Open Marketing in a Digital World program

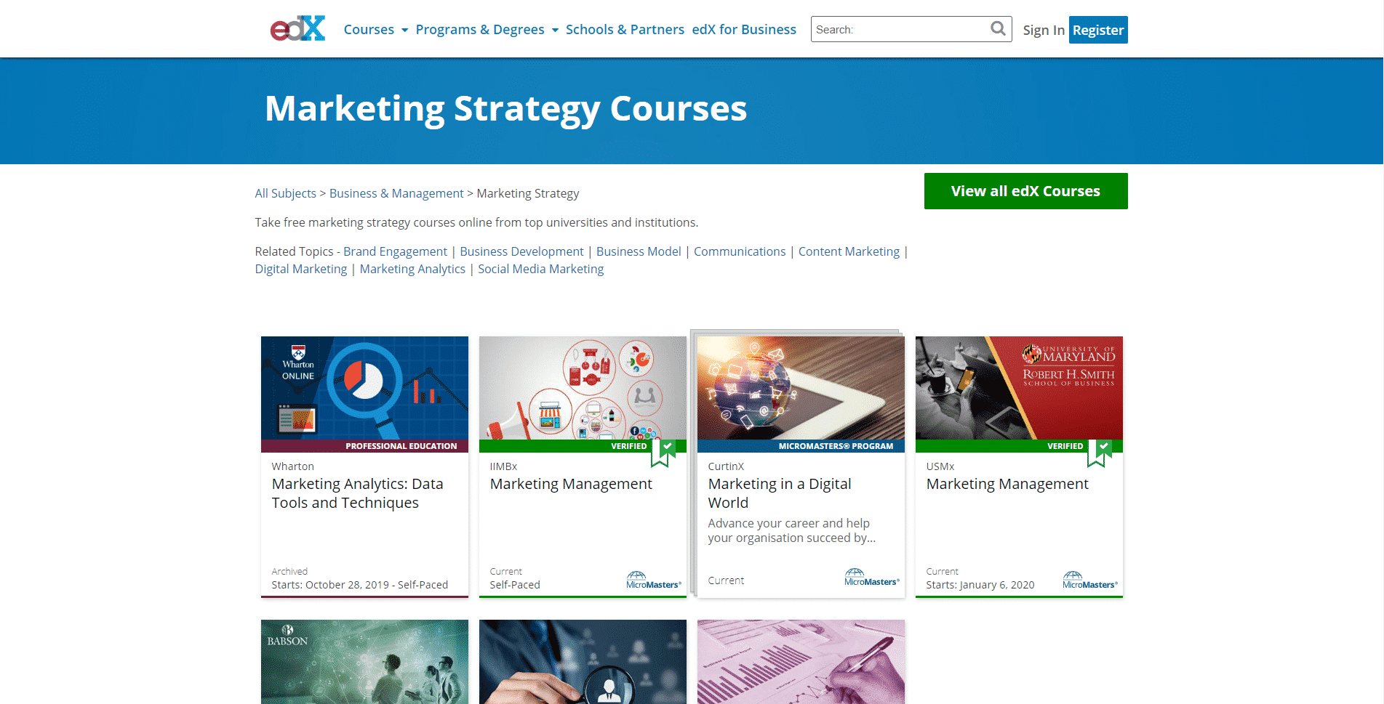pyautogui.click(x=780, y=493)
